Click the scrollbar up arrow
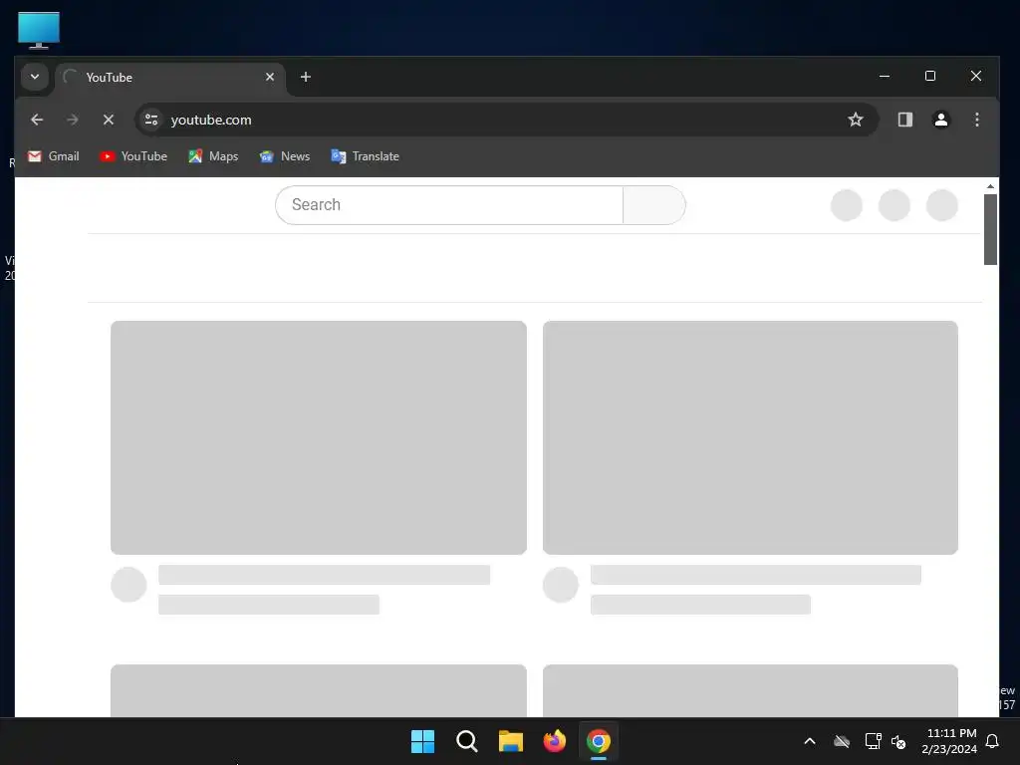This screenshot has height=765, width=1020. 990,186
